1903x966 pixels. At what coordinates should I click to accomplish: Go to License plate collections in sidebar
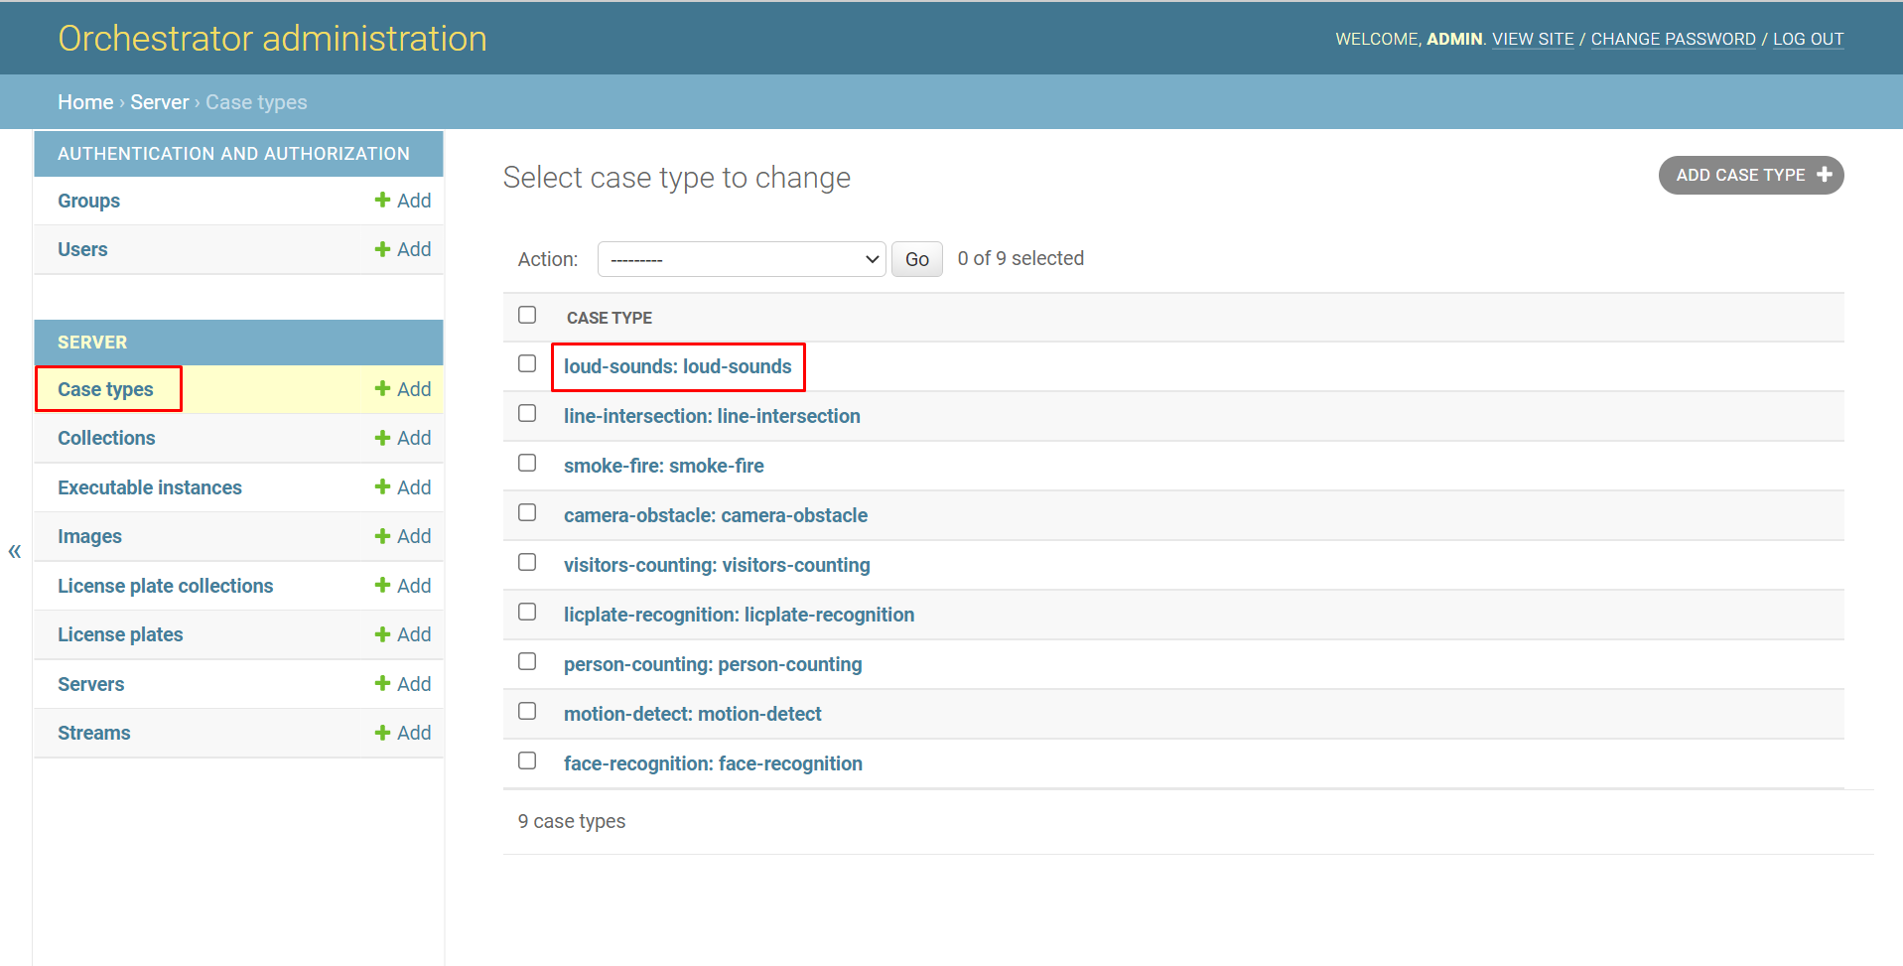pyautogui.click(x=165, y=586)
